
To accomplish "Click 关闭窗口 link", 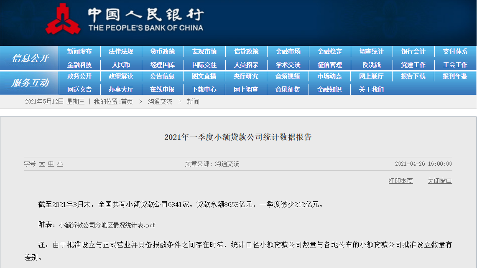I will (x=440, y=181).
